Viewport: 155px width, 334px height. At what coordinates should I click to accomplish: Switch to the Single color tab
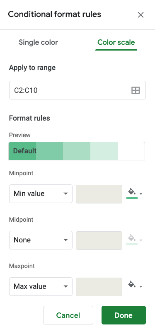tap(38, 42)
